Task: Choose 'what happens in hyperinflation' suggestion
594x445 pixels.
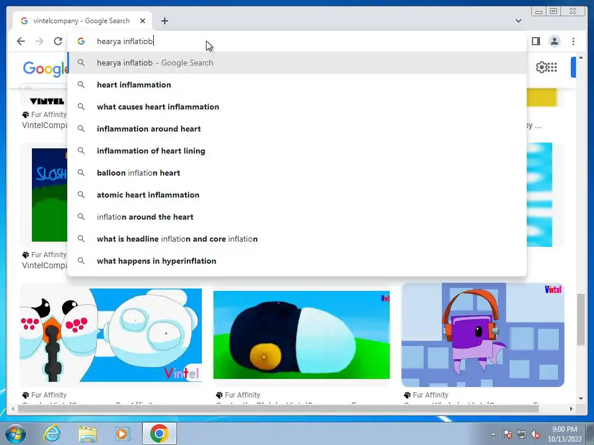Action: (x=297, y=261)
